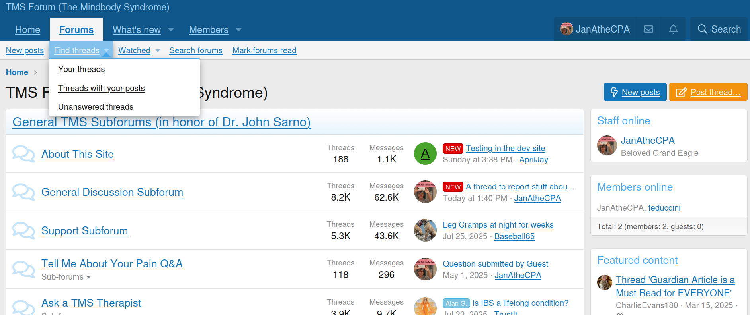Click the About This Site forum bubble icon
750x315 pixels.
coord(23,154)
